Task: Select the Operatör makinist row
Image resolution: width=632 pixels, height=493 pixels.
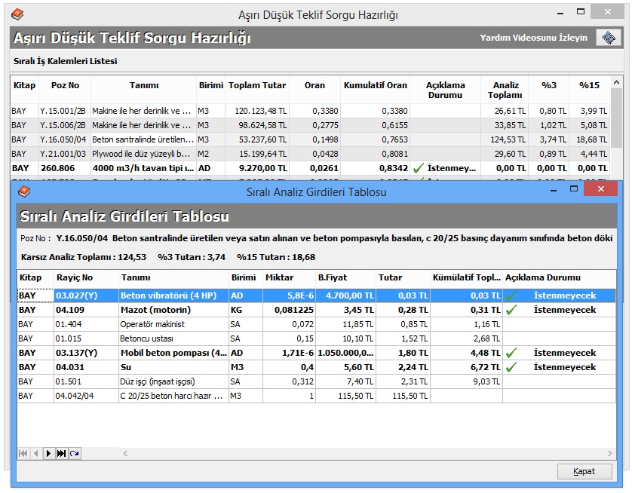Action: 152,324
